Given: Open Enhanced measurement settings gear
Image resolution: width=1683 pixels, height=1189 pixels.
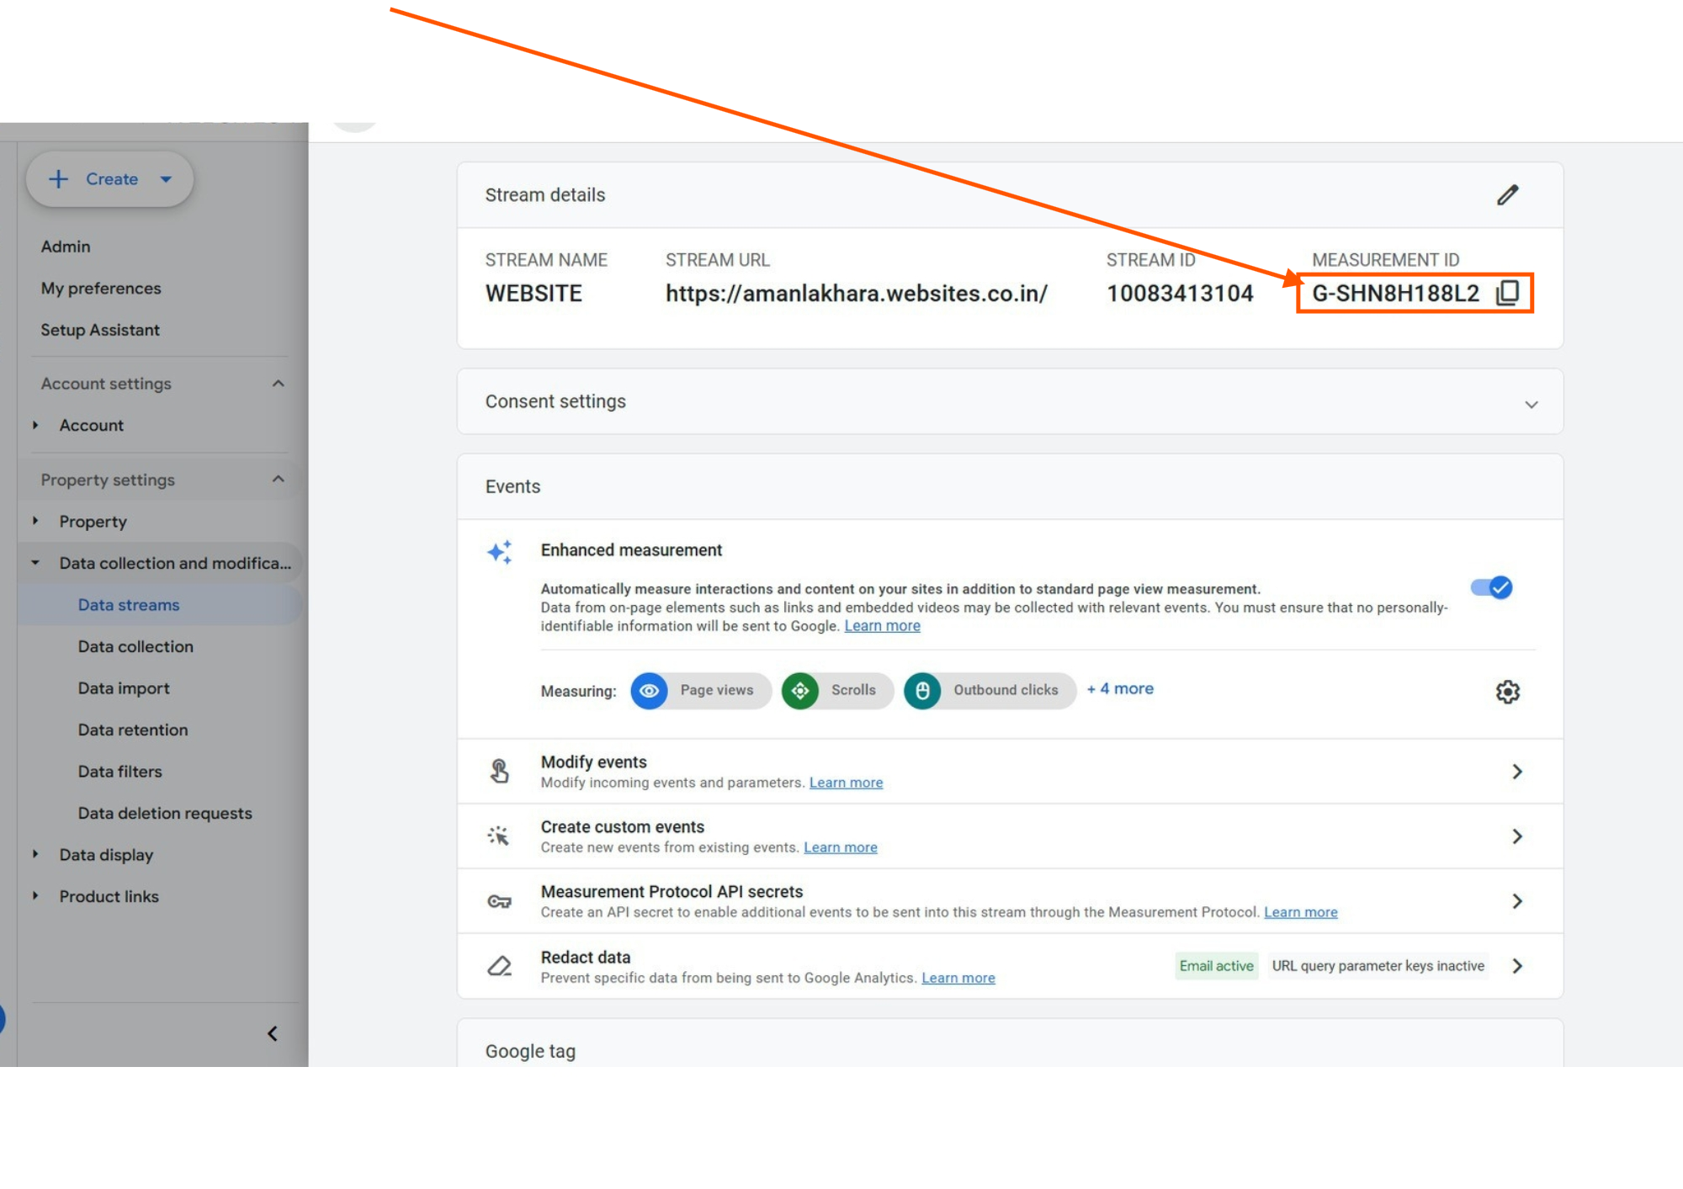Looking at the screenshot, I should pos(1507,692).
